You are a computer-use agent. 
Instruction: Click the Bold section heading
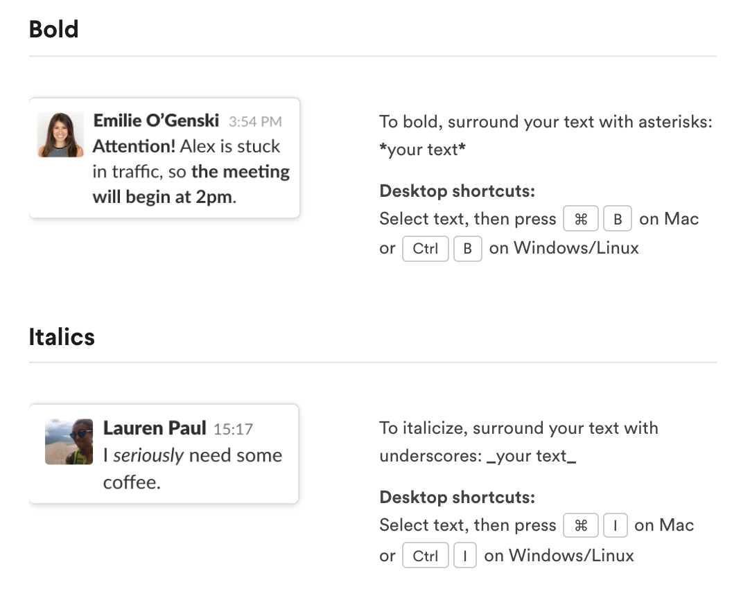pyautogui.click(x=54, y=29)
